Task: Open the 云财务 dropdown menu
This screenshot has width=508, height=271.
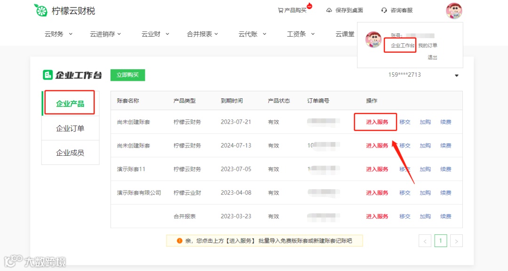Action: [x=58, y=34]
